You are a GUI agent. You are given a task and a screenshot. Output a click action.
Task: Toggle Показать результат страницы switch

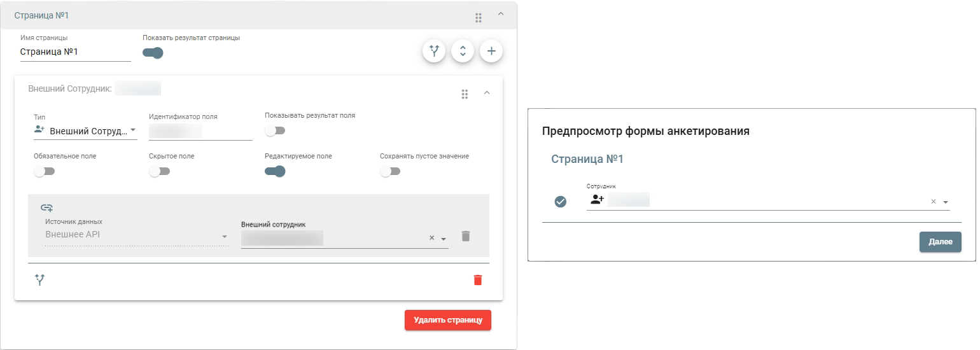coord(153,53)
